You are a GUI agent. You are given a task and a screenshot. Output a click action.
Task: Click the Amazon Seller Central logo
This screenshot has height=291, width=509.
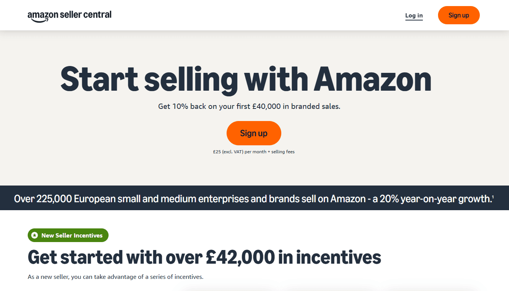[x=69, y=16]
